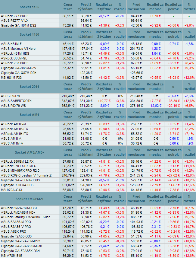Screen dimensions: 196x258
Task: Select the Socket FM2/FM2+ section header
Action: click(30, 199)
